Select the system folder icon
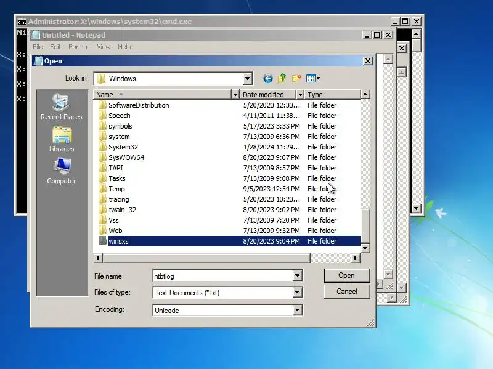 click(x=102, y=137)
